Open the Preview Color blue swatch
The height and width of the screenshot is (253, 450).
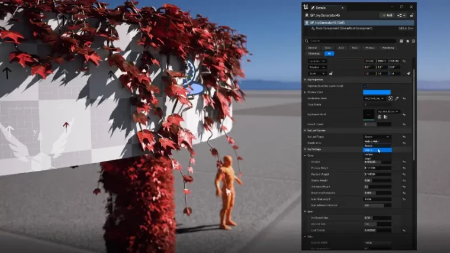coord(377,92)
